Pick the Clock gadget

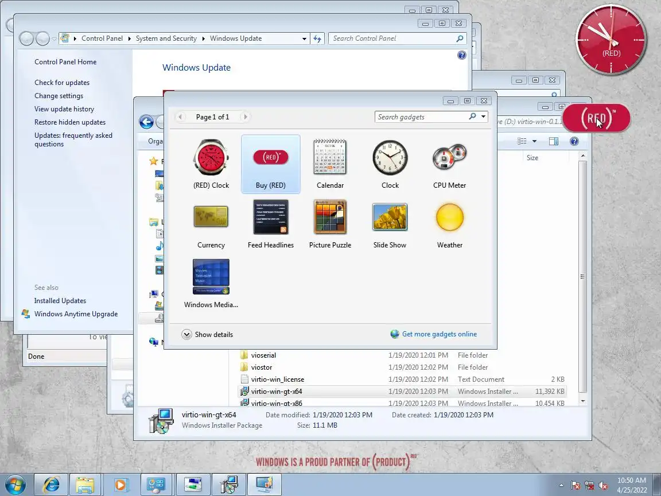(390, 165)
